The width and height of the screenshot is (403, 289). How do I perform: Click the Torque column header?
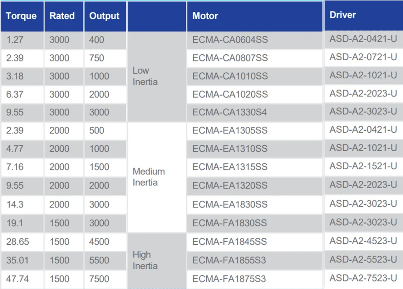coord(22,16)
